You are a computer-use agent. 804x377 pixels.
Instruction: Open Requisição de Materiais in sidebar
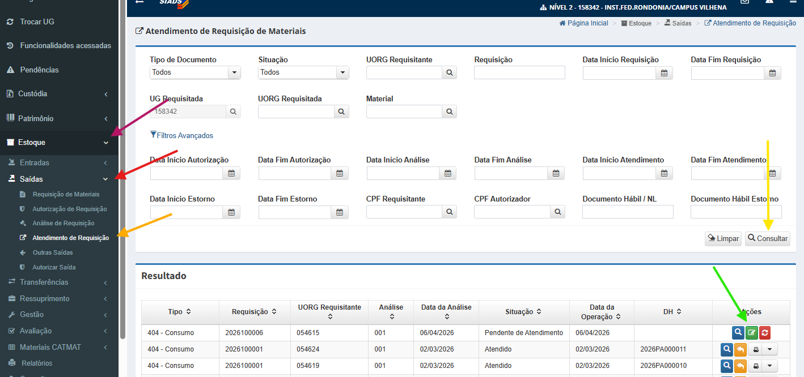(66, 194)
